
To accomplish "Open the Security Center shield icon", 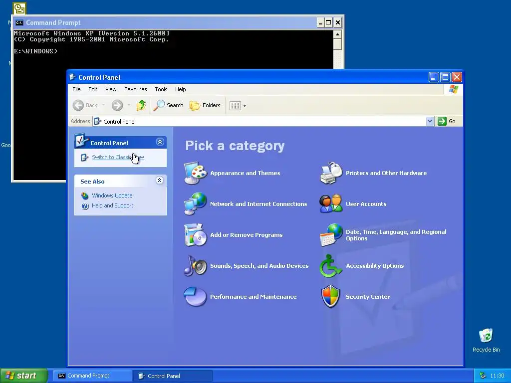I will (331, 296).
